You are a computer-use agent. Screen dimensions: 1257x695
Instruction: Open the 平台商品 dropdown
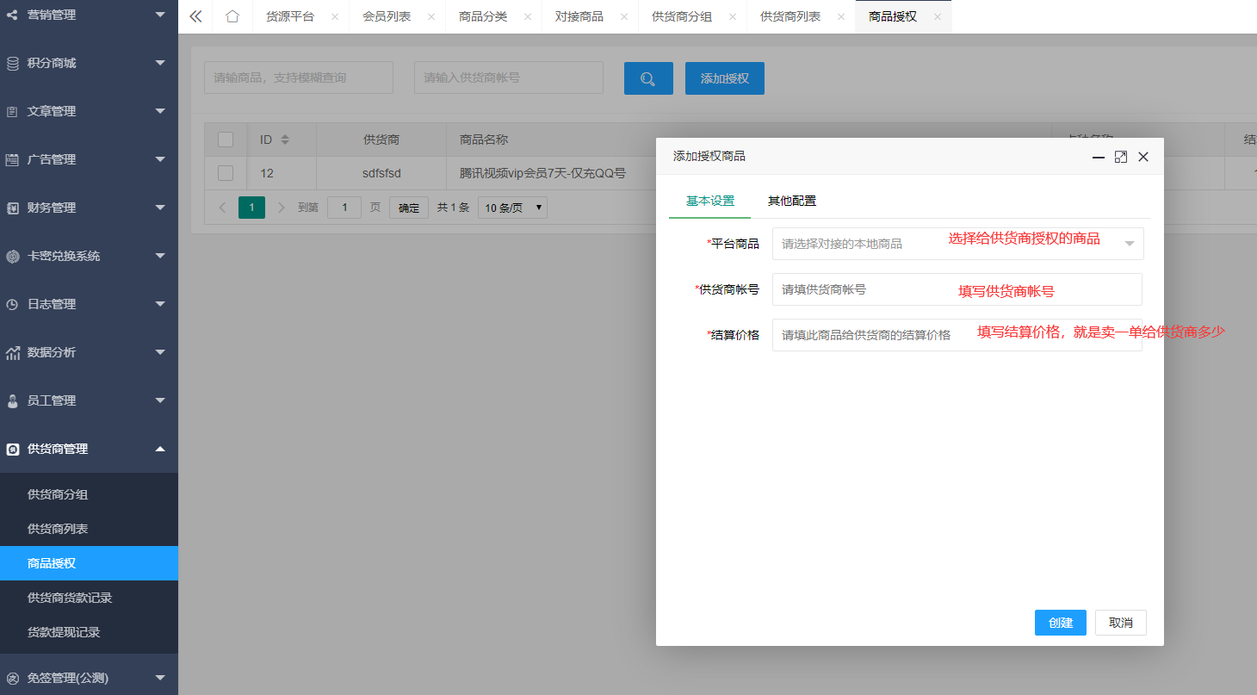click(958, 244)
